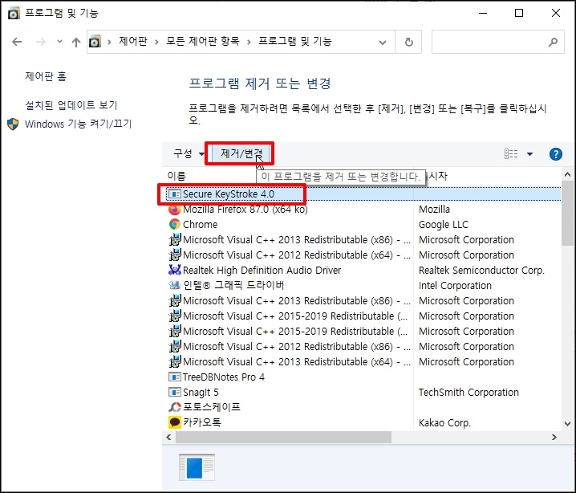This screenshot has height=493, width=576.
Task: Go up one level with up arrow
Action: 76,42
